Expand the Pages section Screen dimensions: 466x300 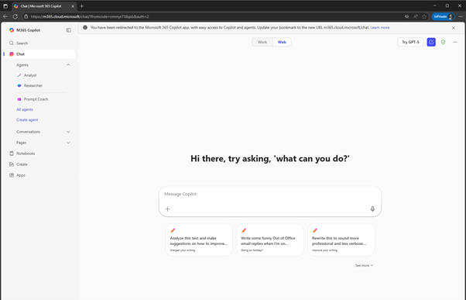(68, 143)
